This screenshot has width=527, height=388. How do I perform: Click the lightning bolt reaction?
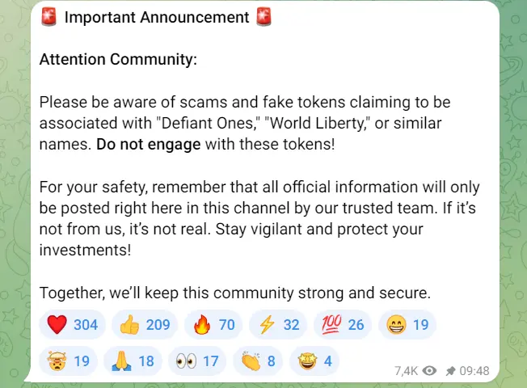pyautogui.click(x=277, y=325)
